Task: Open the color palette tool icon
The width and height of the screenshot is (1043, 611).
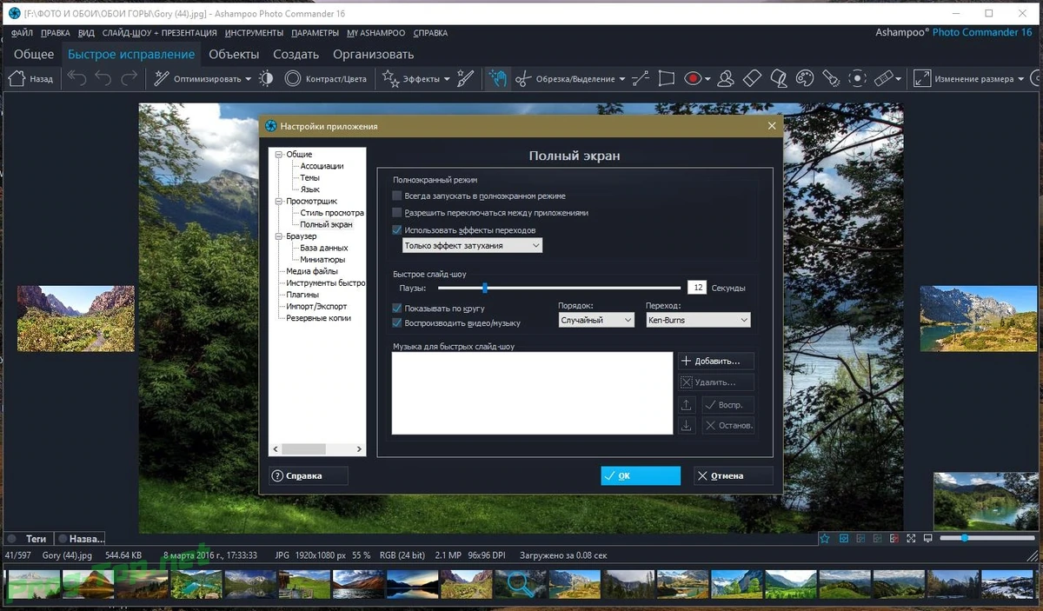Action: tap(805, 78)
